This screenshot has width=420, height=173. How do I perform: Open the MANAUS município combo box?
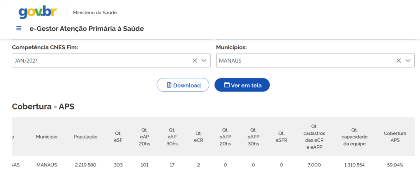tap(315, 61)
